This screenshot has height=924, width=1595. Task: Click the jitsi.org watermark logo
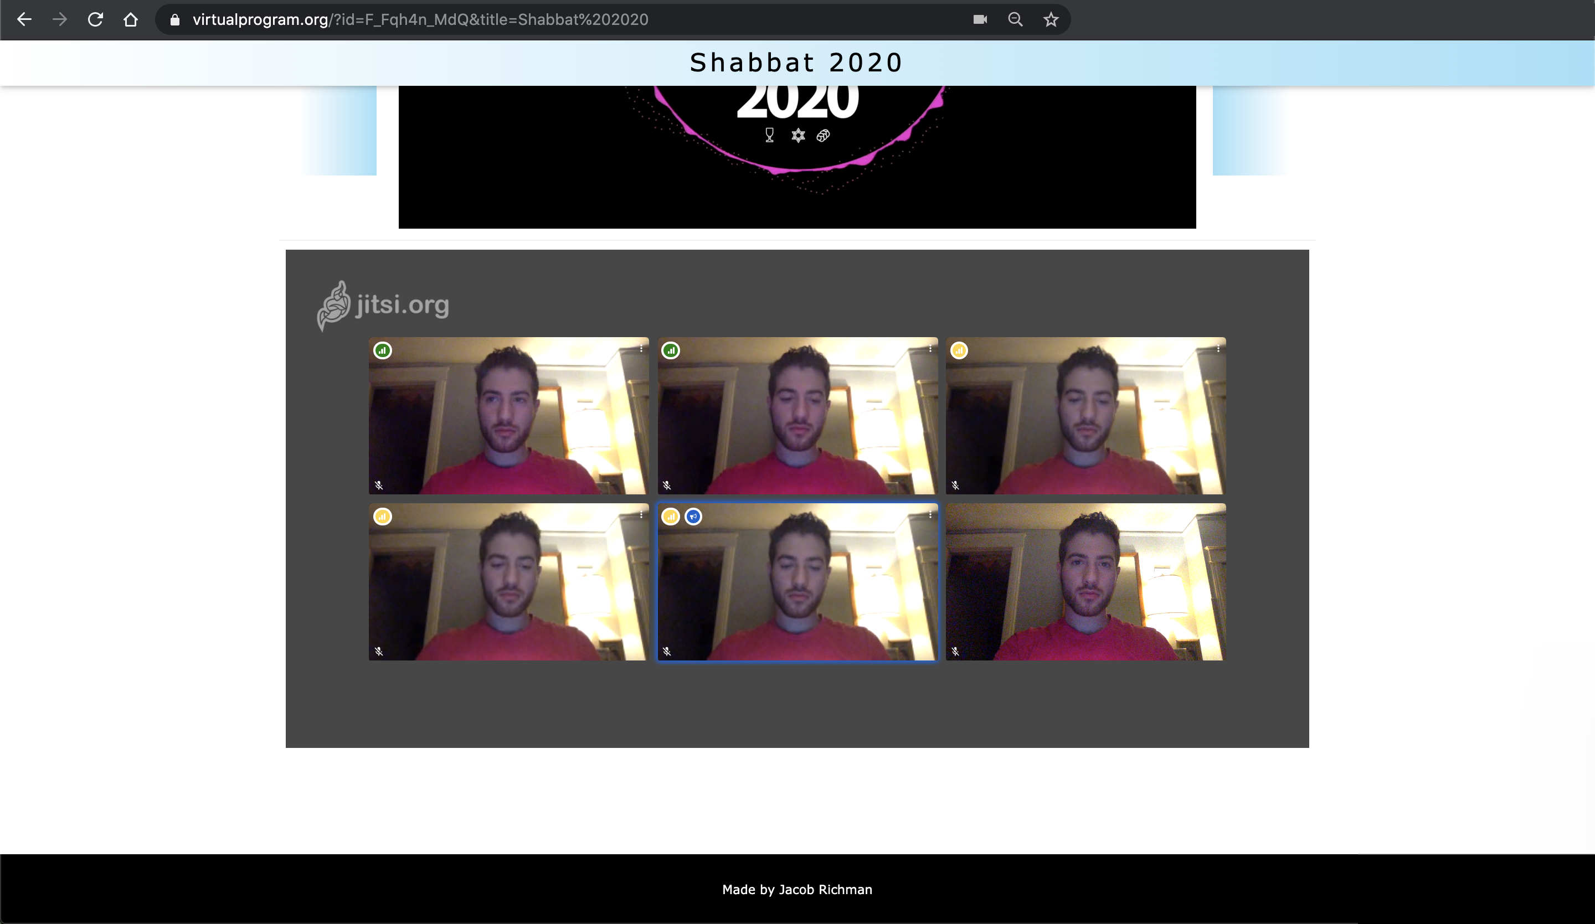click(384, 306)
